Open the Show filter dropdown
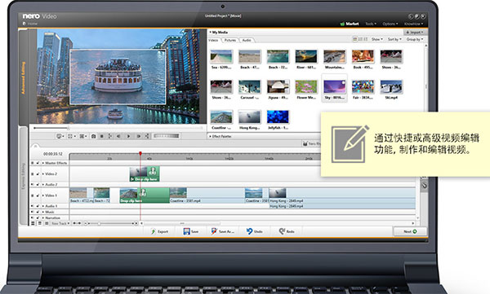 click(376, 39)
